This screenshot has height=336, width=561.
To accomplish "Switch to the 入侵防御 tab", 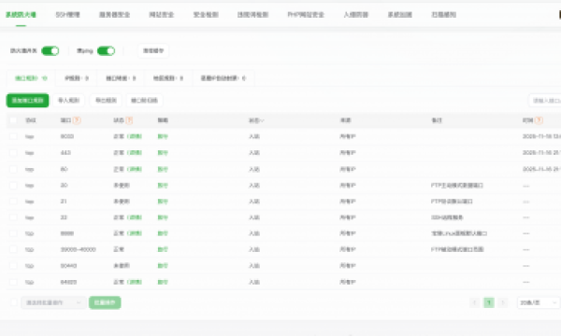I will 355,15.
